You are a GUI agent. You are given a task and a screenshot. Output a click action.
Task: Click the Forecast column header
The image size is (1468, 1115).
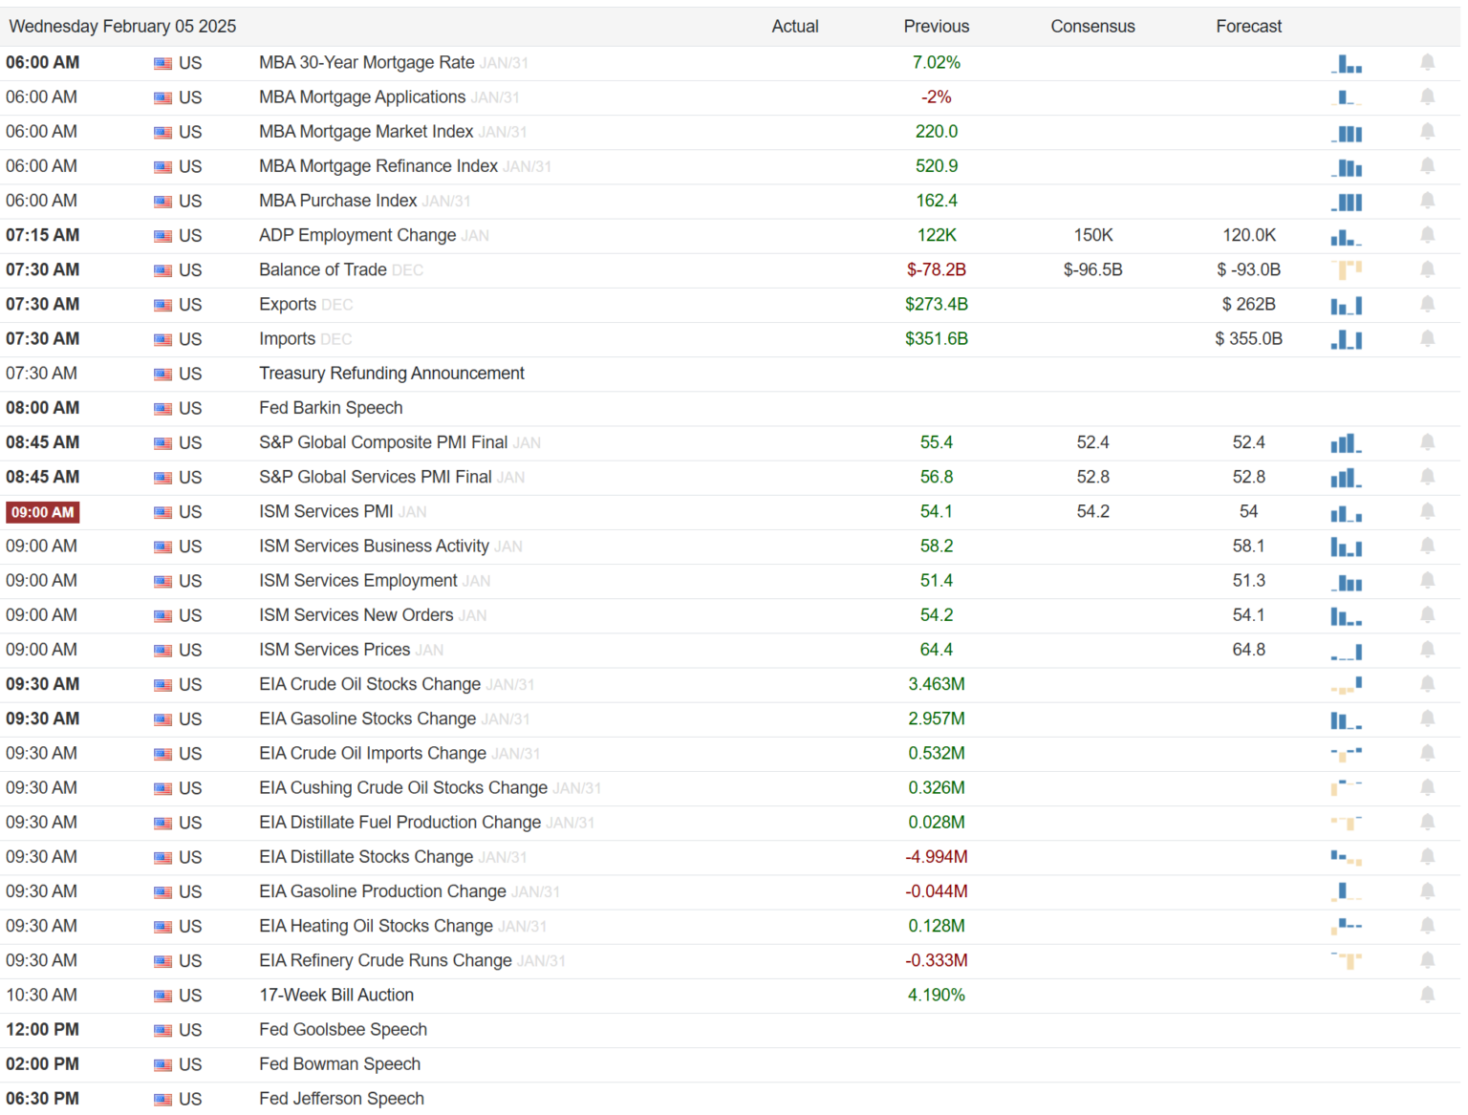pyautogui.click(x=1248, y=27)
